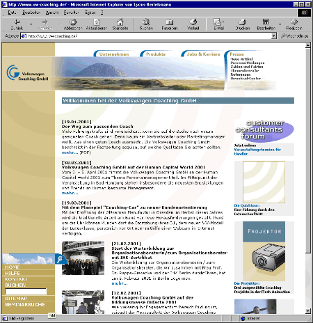This screenshot has height=323, width=313.
Task: Click the Wechseln zu go button
Action: pos(294,36)
